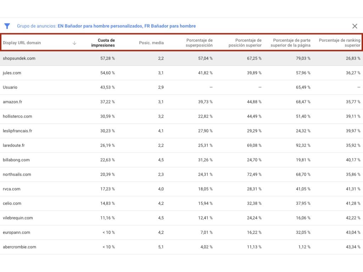The width and height of the screenshot is (363, 272).
Task: Select the shopsundek.com row
Action: tap(19, 58)
